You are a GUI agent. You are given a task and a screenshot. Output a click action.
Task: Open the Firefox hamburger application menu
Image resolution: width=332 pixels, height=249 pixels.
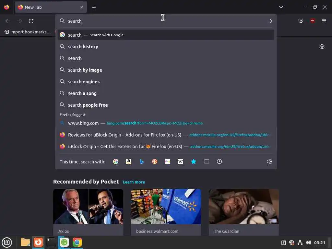click(x=324, y=21)
